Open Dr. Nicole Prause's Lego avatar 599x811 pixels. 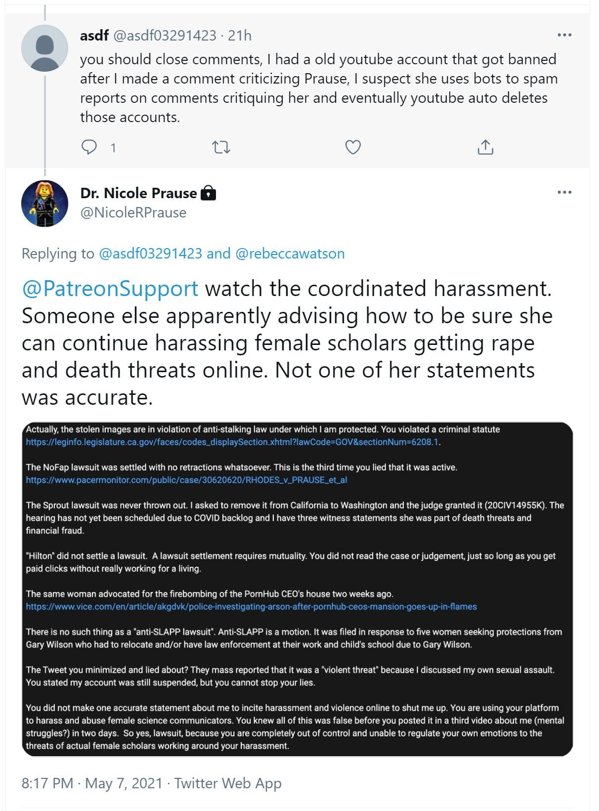pos(45,203)
